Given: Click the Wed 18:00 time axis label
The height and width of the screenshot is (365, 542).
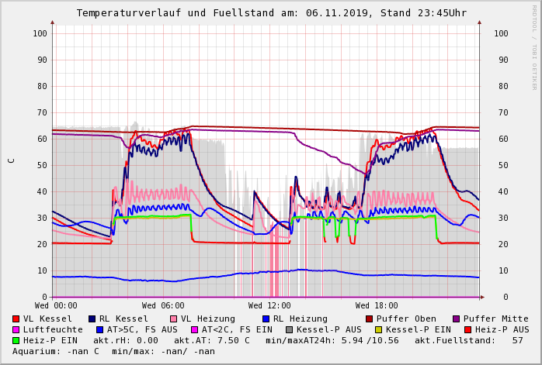Looking at the screenshot, I should point(377,306).
